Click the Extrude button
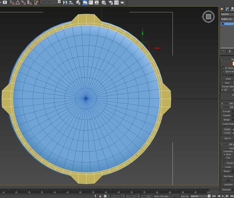The height and width of the screenshot is (198, 234). [x=226, y=112]
